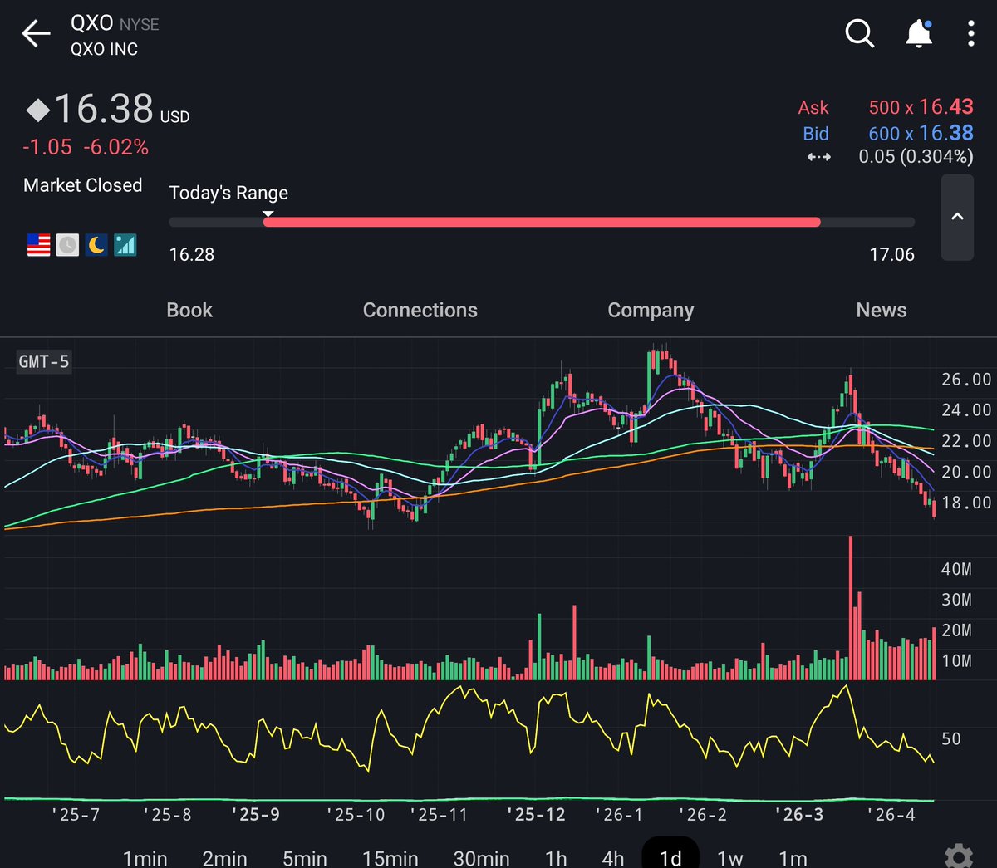This screenshot has height=868, width=997.
Task: Tap the Market Closed status
Action: 82,185
